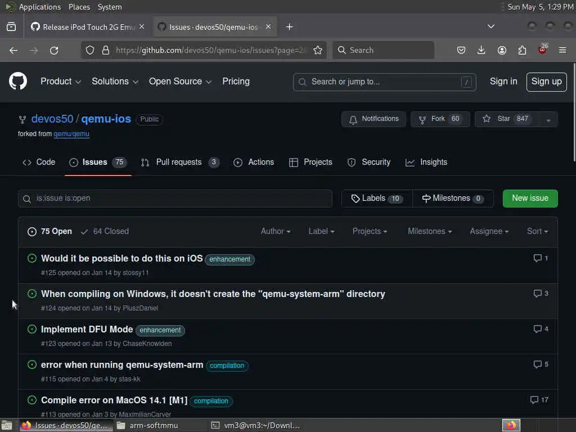Expand the Assignee filter dropdown
Viewport: 576px width, 432px height.
click(489, 231)
